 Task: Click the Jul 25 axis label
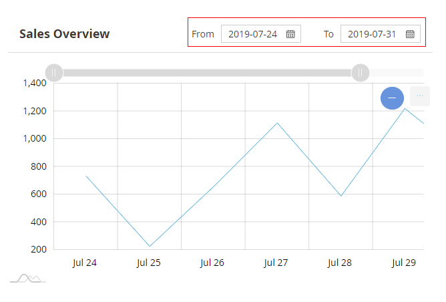pos(148,263)
